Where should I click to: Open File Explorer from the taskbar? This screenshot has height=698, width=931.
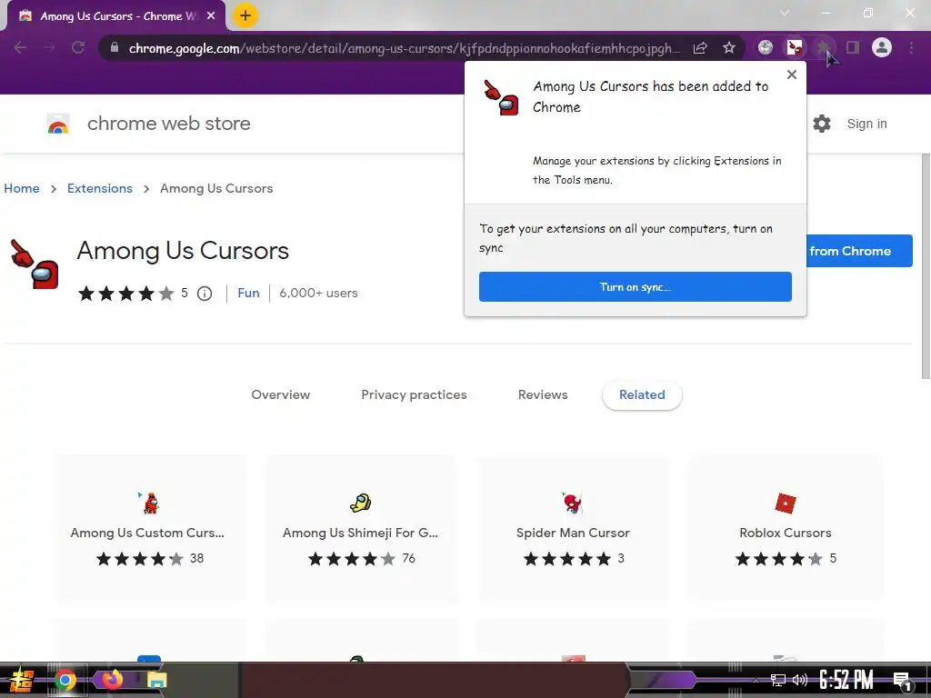[156, 680]
